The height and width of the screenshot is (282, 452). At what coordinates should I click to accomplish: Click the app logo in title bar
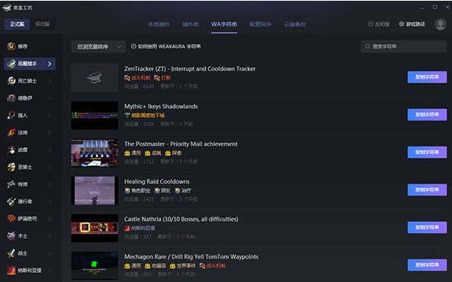tap(7, 8)
